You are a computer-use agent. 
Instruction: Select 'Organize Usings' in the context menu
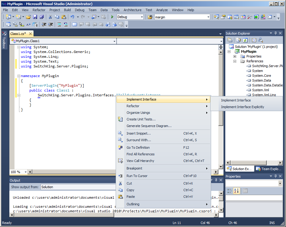163,113
